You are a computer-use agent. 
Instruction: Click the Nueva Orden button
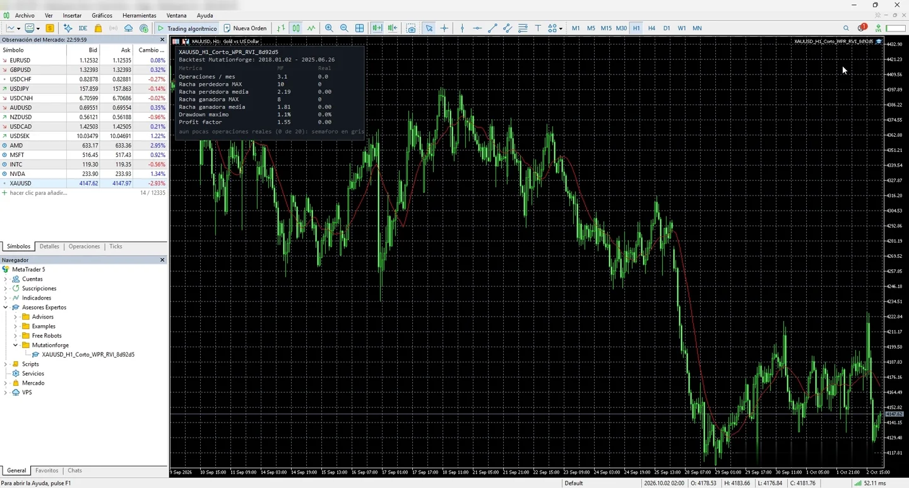pyautogui.click(x=246, y=28)
